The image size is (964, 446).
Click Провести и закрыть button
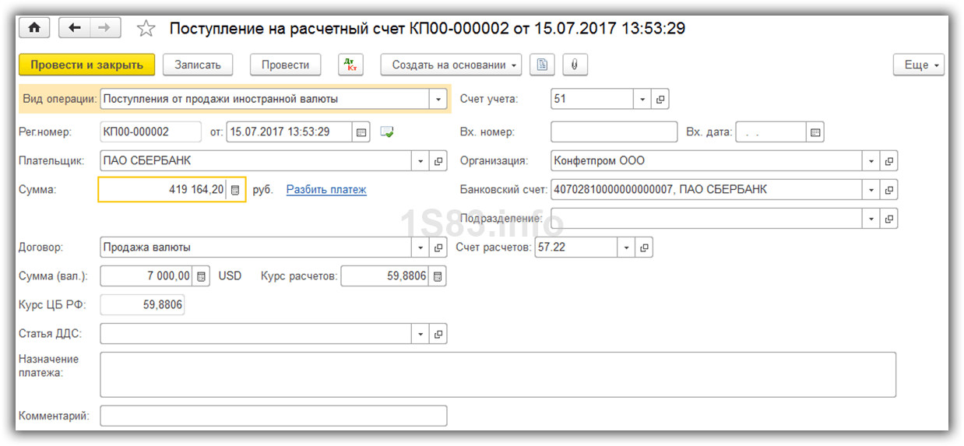click(x=86, y=65)
